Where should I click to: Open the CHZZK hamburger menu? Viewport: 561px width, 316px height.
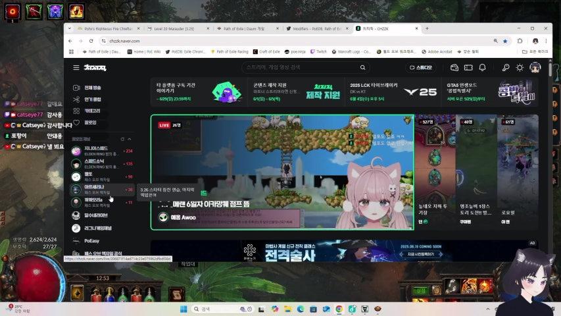76,67
